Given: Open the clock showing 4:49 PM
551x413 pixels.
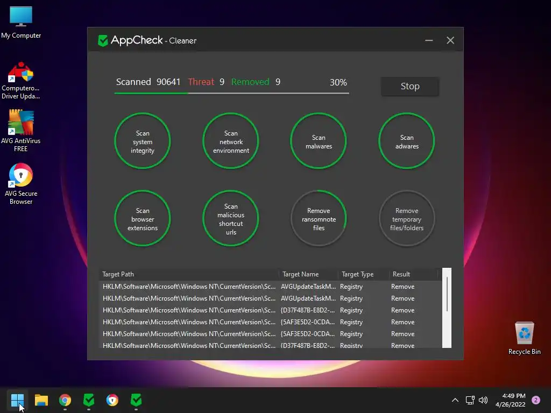Looking at the screenshot, I should point(511,400).
